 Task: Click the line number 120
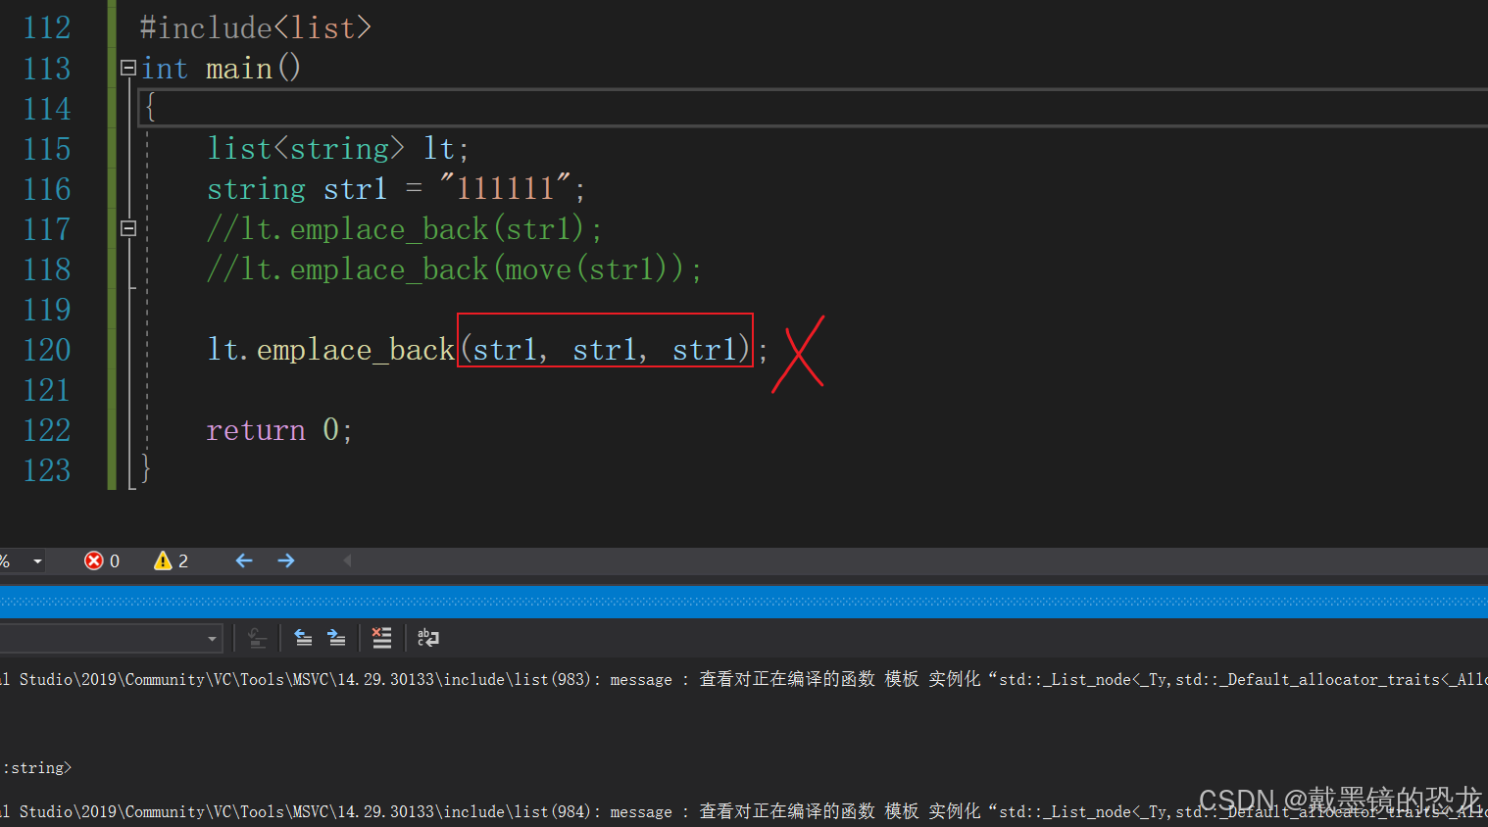(47, 350)
